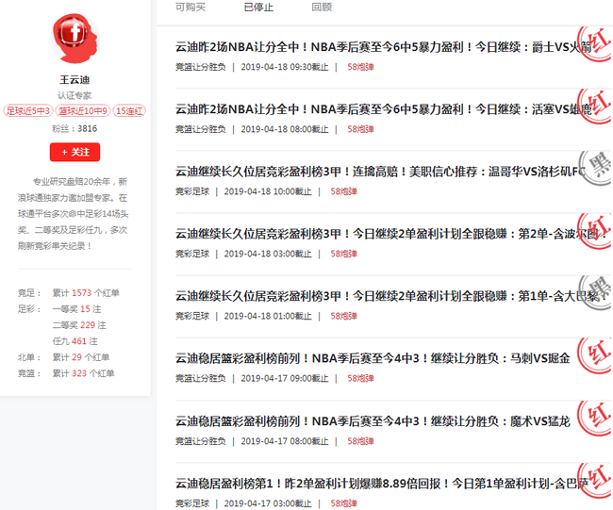
Task: Click 2019-04-18 01:00截止 deadline text
Action: pyautogui.click(x=268, y=316)
